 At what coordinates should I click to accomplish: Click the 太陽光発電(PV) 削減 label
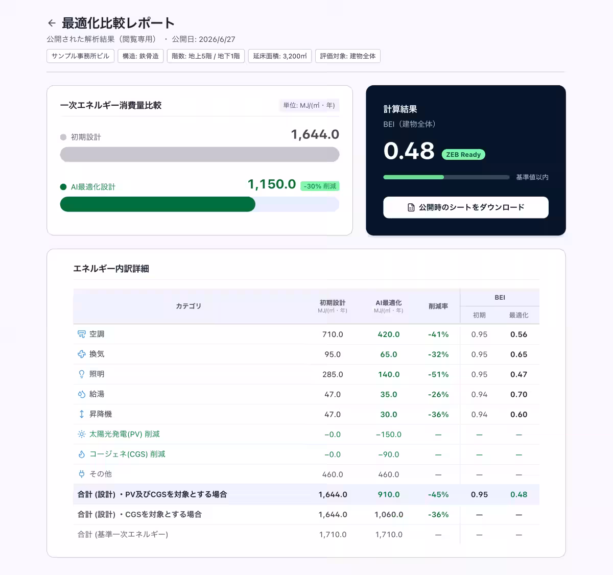tap(125, 434)
